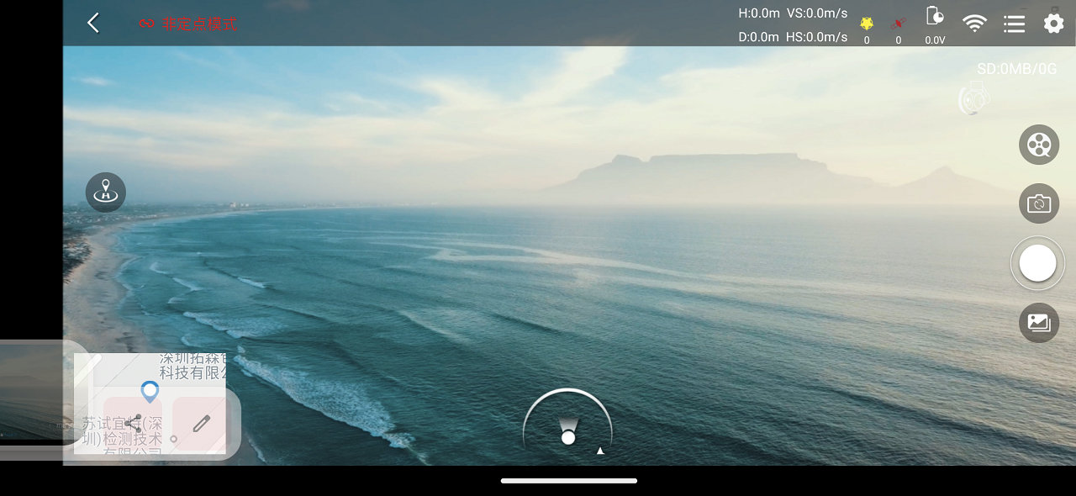The width and height of the screenshot is (1076, 496).
Task: Open the list menu icon
Action: click(1014, 24)
